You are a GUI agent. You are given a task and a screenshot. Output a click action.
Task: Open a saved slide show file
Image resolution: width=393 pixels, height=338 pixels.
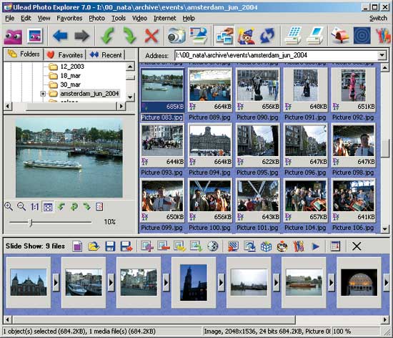(x=94, y=246)
